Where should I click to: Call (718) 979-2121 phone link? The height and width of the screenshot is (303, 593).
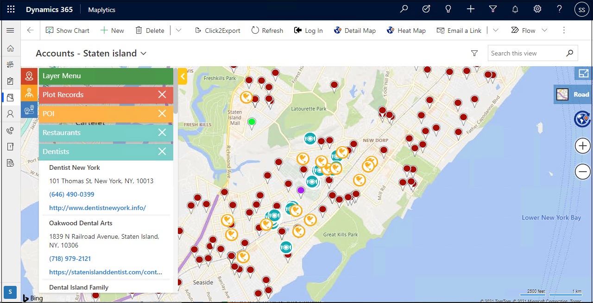tap(70, 259)
